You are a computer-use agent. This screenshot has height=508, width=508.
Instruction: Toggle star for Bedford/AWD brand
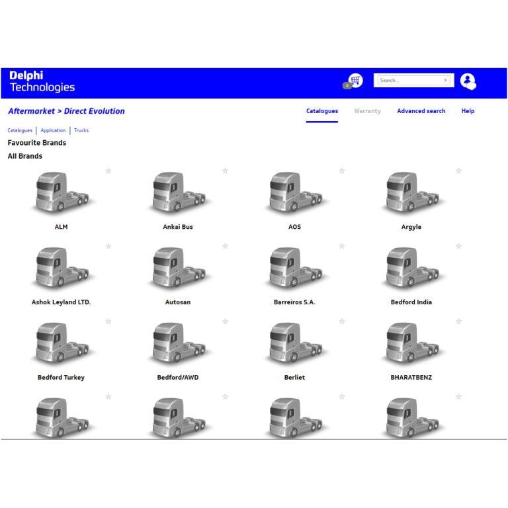point(225,321)
